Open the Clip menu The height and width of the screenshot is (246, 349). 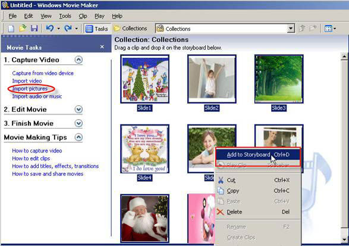(x=83, y=16)
